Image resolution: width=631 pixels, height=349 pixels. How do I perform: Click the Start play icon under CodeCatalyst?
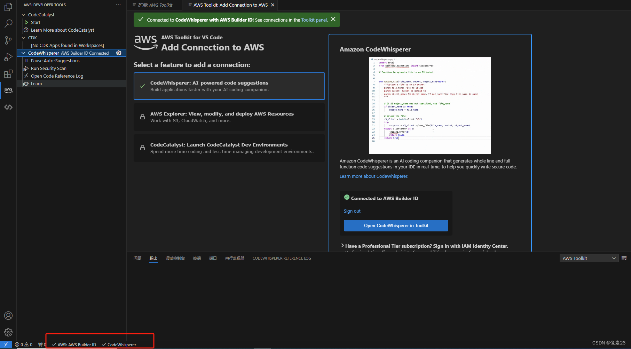click(x=26, y=22)
